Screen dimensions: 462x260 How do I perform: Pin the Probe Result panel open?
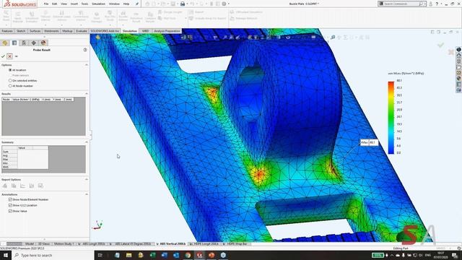point(17,56)
